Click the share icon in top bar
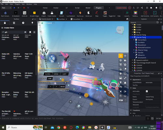The image size is (163, 130). (142, 8)
